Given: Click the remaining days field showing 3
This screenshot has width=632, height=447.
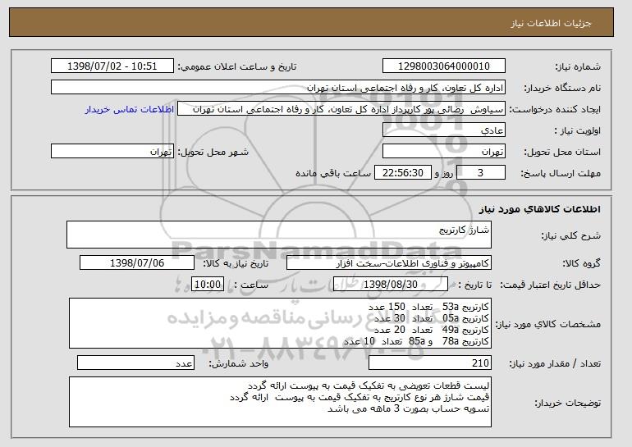Looking at the screenshot, I should point(480,173).
